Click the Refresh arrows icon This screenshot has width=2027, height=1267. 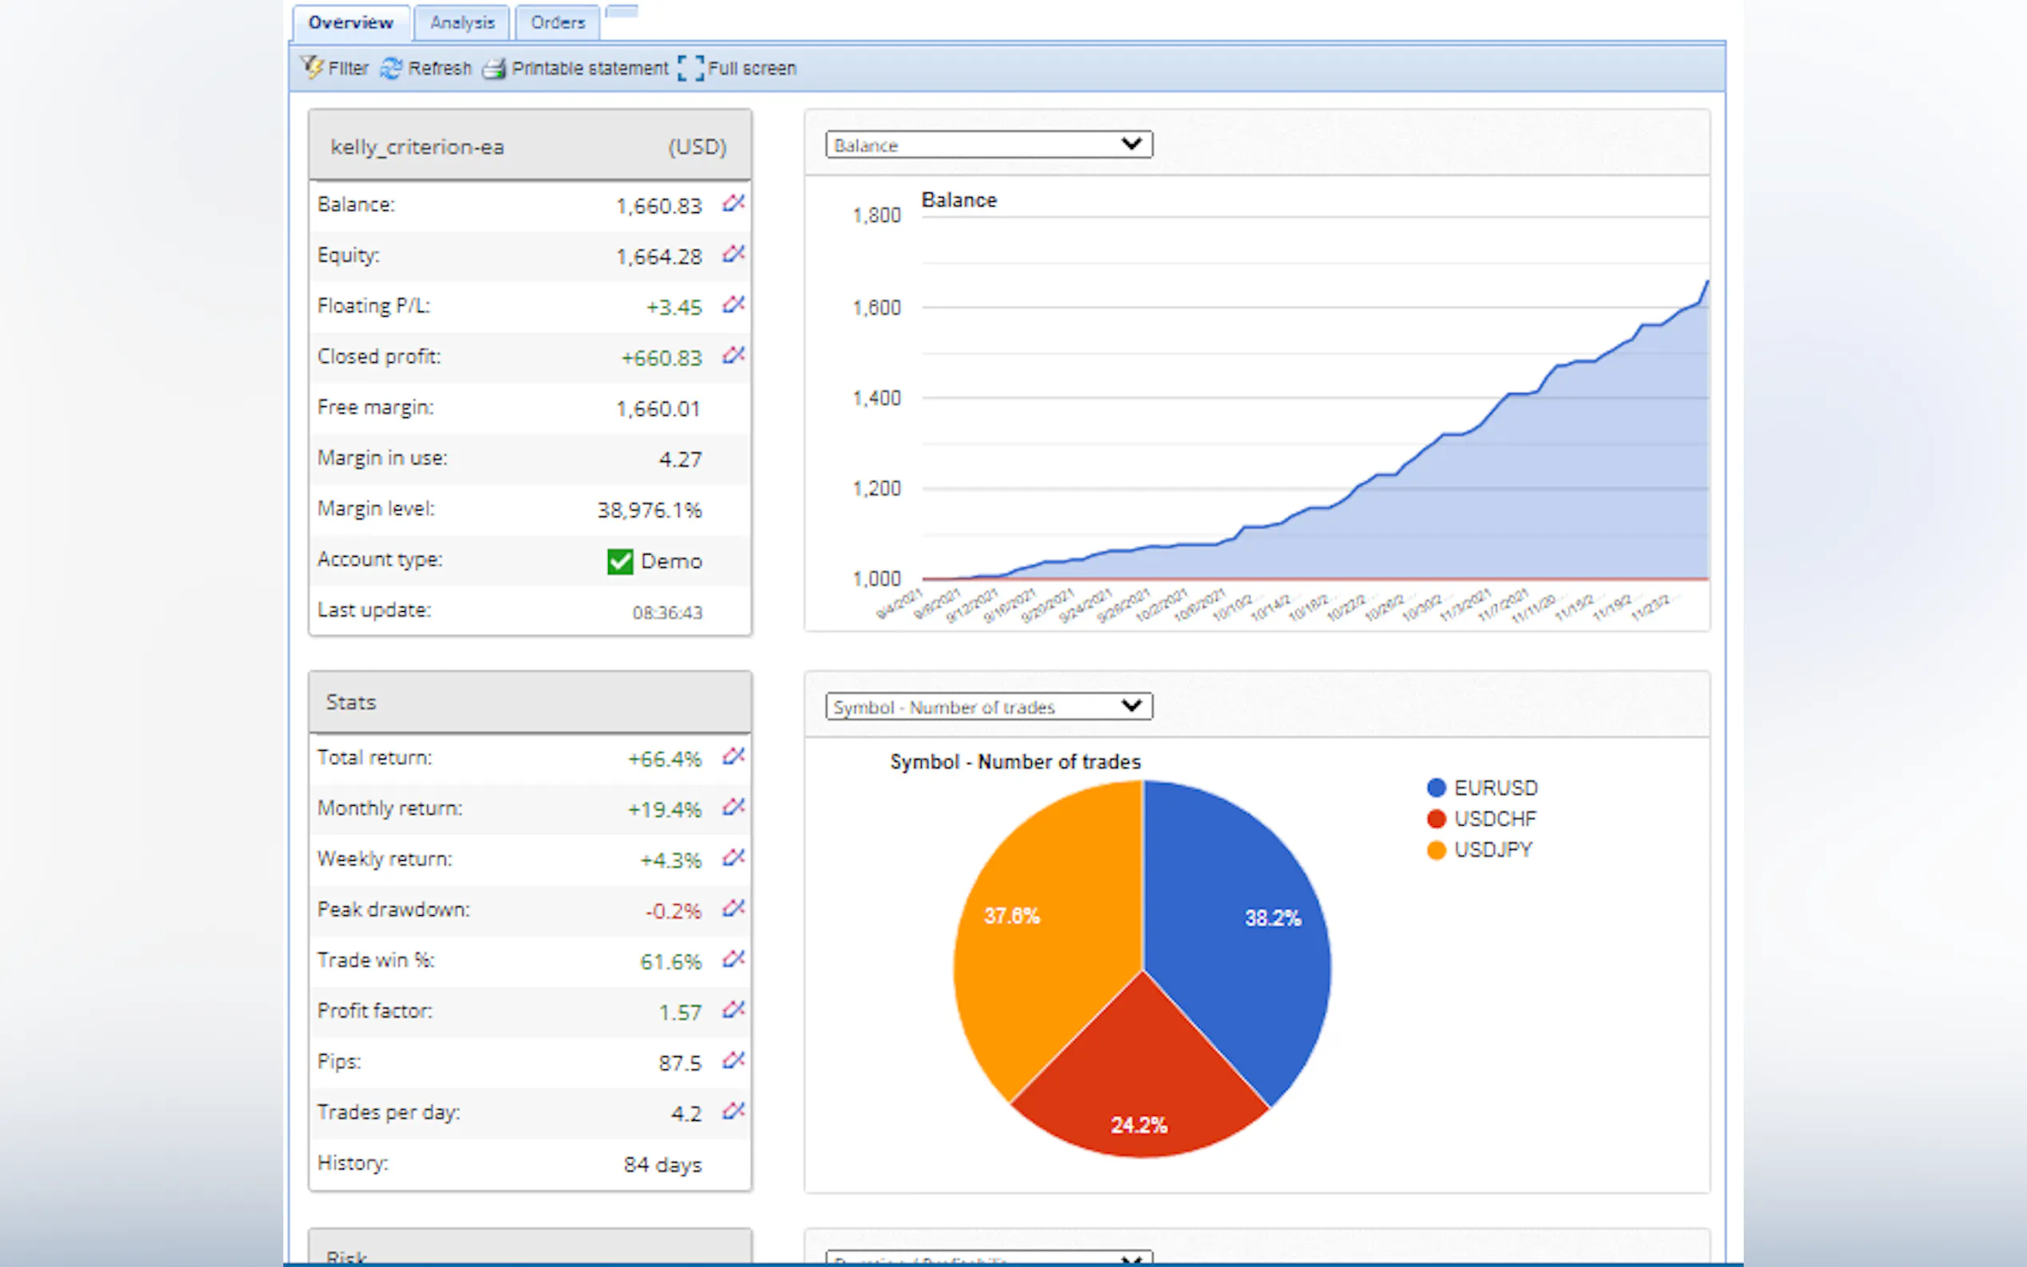391,68
